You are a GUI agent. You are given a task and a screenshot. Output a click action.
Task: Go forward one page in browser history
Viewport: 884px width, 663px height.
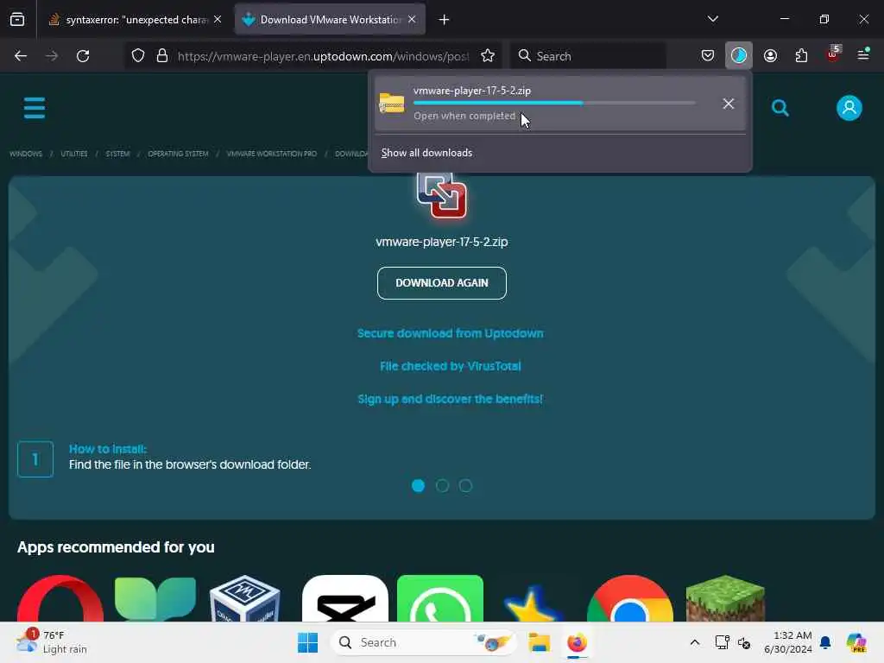point(52,56)
